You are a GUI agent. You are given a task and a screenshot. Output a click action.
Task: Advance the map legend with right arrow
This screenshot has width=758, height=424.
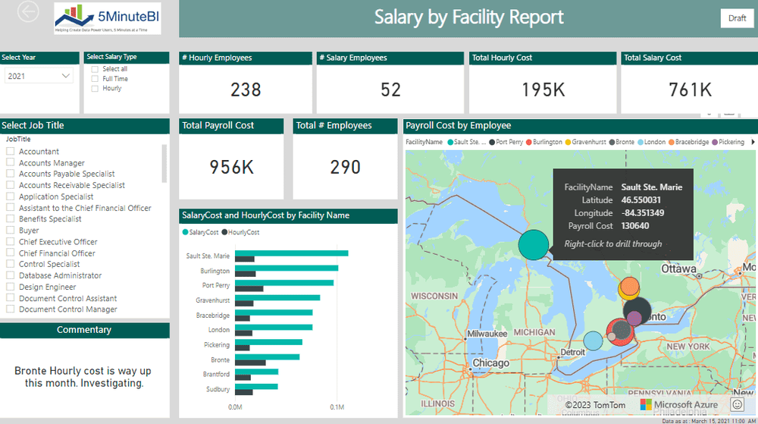(x=753, y=142)
